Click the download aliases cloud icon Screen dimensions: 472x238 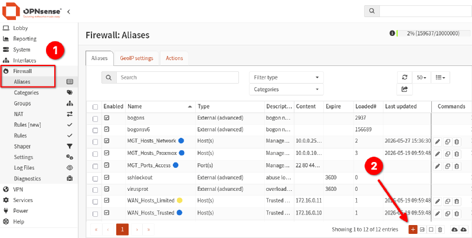coord(454,230)
